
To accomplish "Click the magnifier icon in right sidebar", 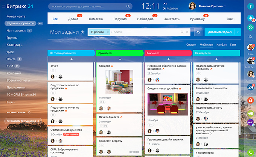I will coord(250,37).
